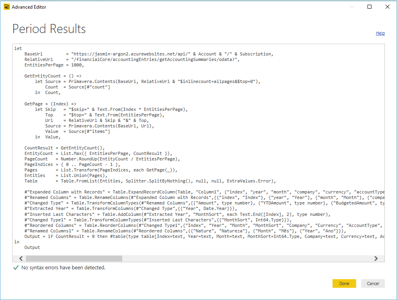Viewport: 397px width, 300px height.
Task: Click the 'Period Results' query title
Action: [x=49, y=29]
